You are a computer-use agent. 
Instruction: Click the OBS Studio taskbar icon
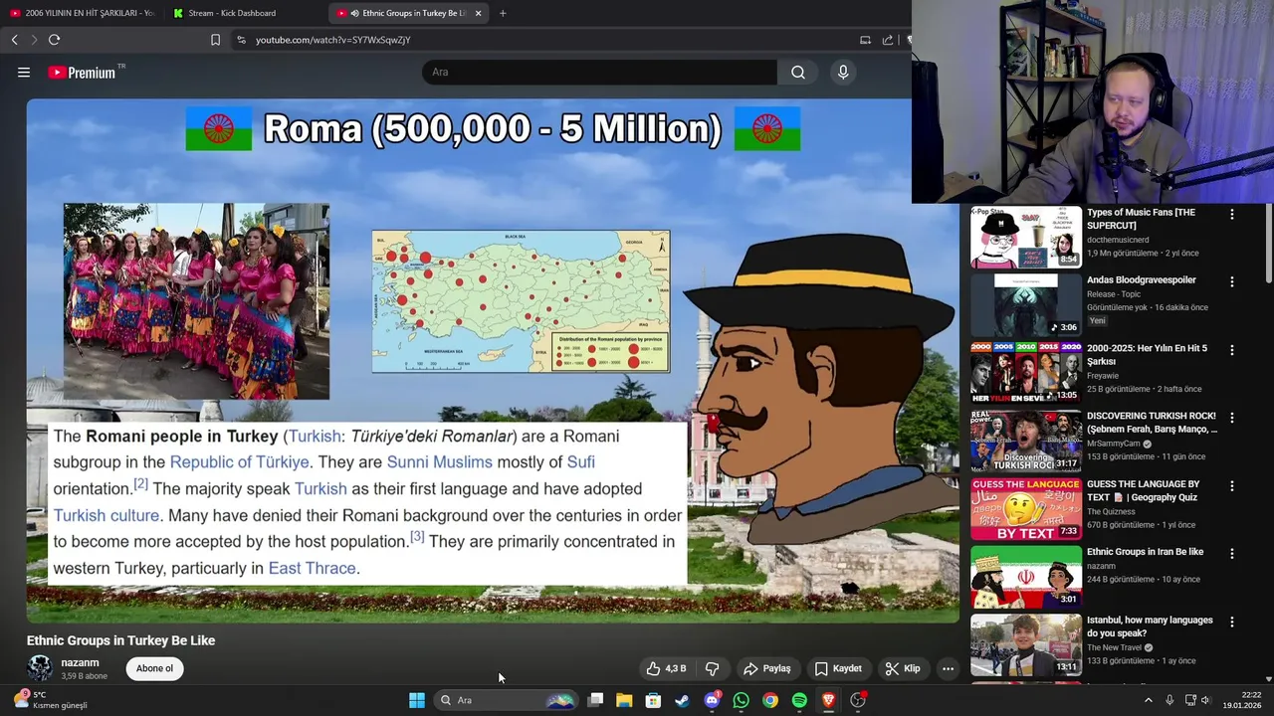[x=858, y=700]
